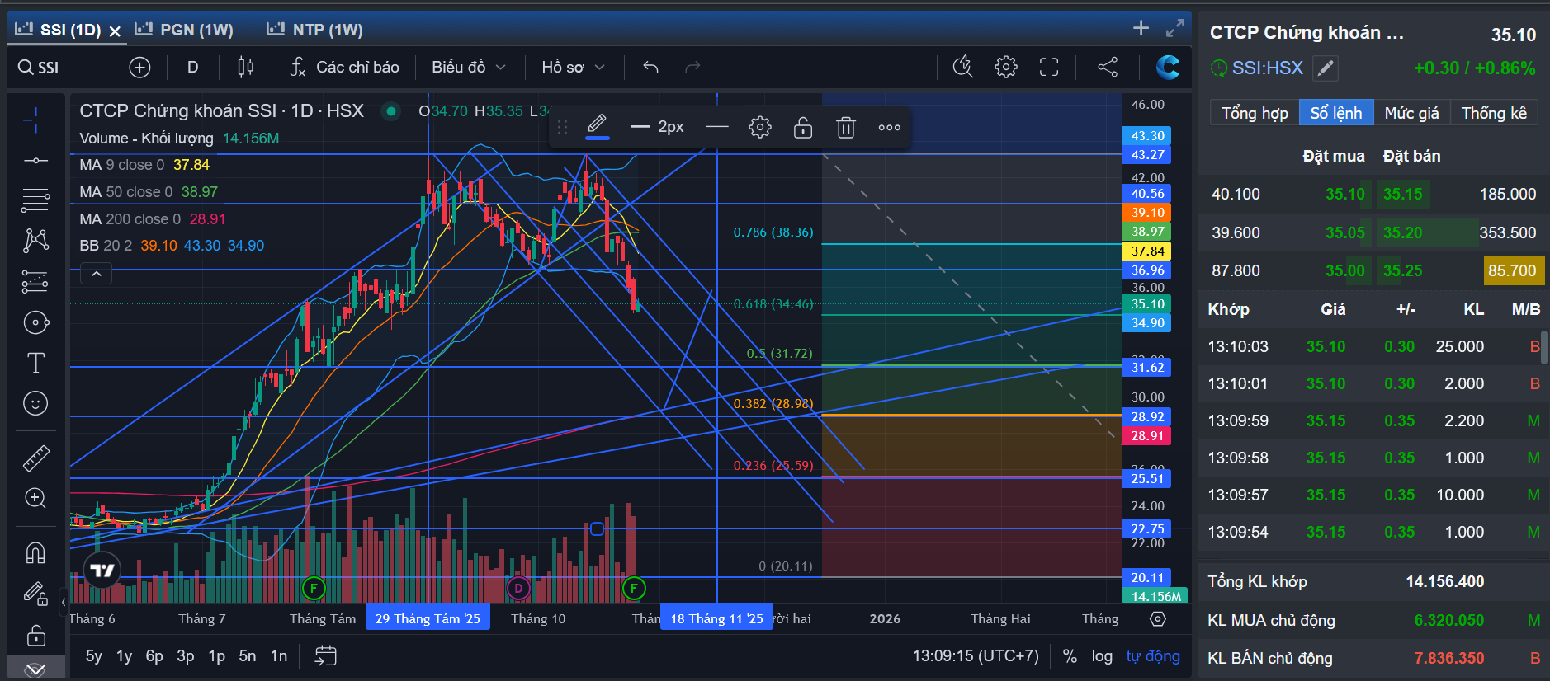This screenshot has height=681, width=1550.
Task: Open the D interval selector
Action: (192, 67)
